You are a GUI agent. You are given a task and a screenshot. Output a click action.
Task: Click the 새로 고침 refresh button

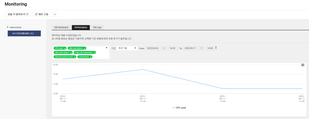click(42, 14)
